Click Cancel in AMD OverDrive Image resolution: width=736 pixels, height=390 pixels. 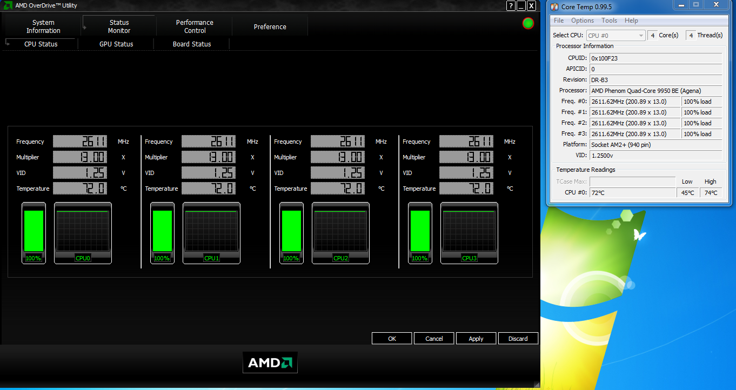434,338
